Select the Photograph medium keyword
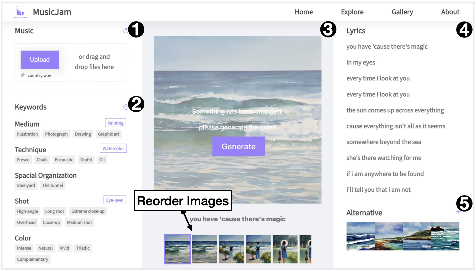Image resolution: width=476 pixels, height=271 pixels. click(x=56, y=134)
